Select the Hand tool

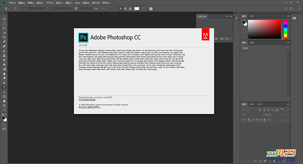(4, 101)
